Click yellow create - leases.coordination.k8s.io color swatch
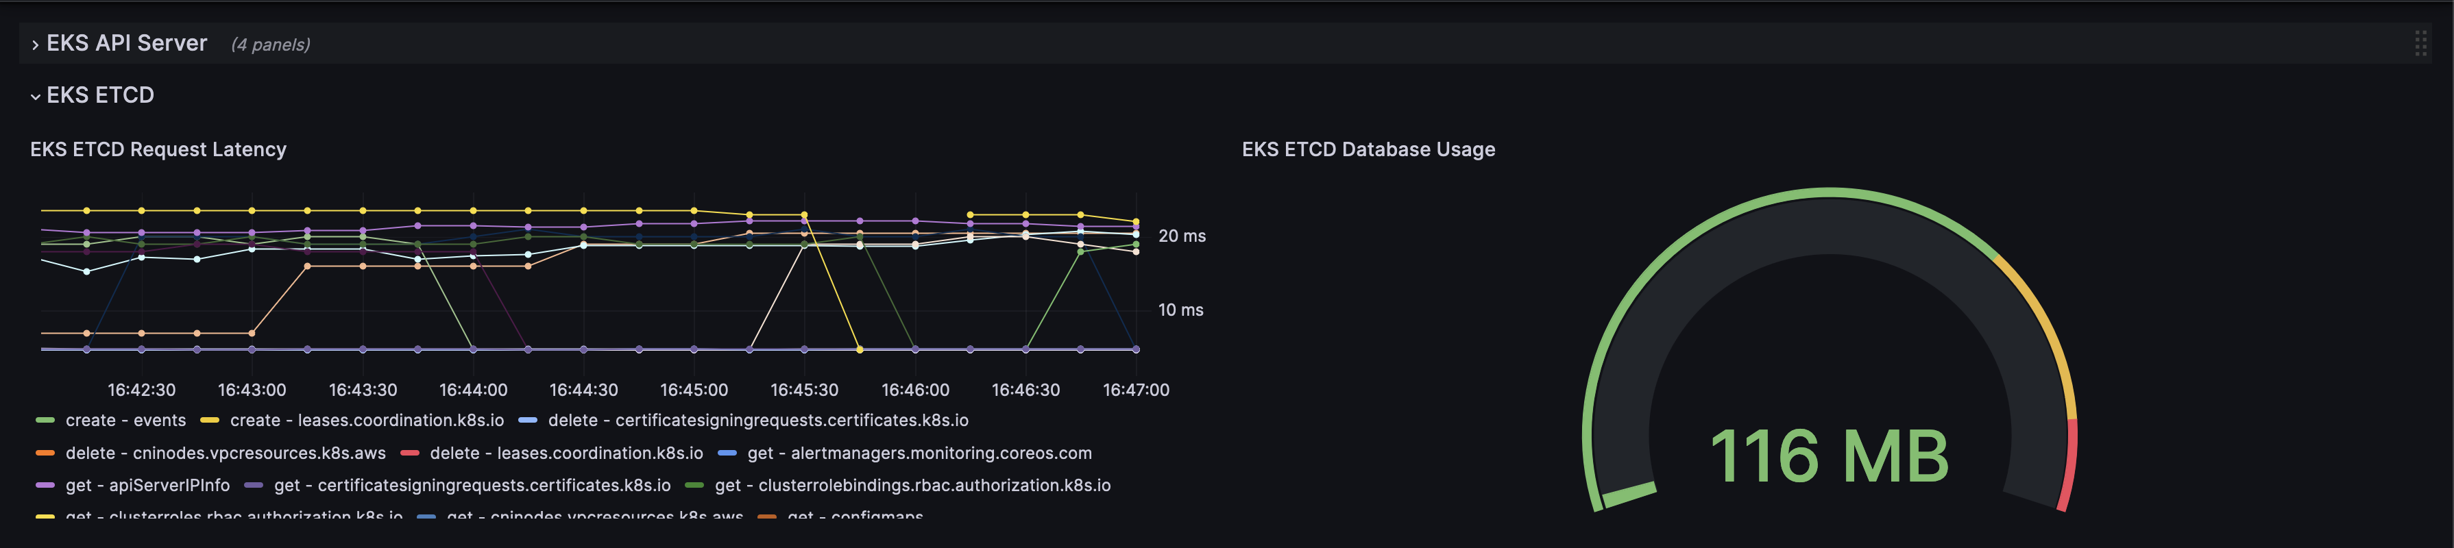This screenshot has height=548, width=2454. click(210, 421)
